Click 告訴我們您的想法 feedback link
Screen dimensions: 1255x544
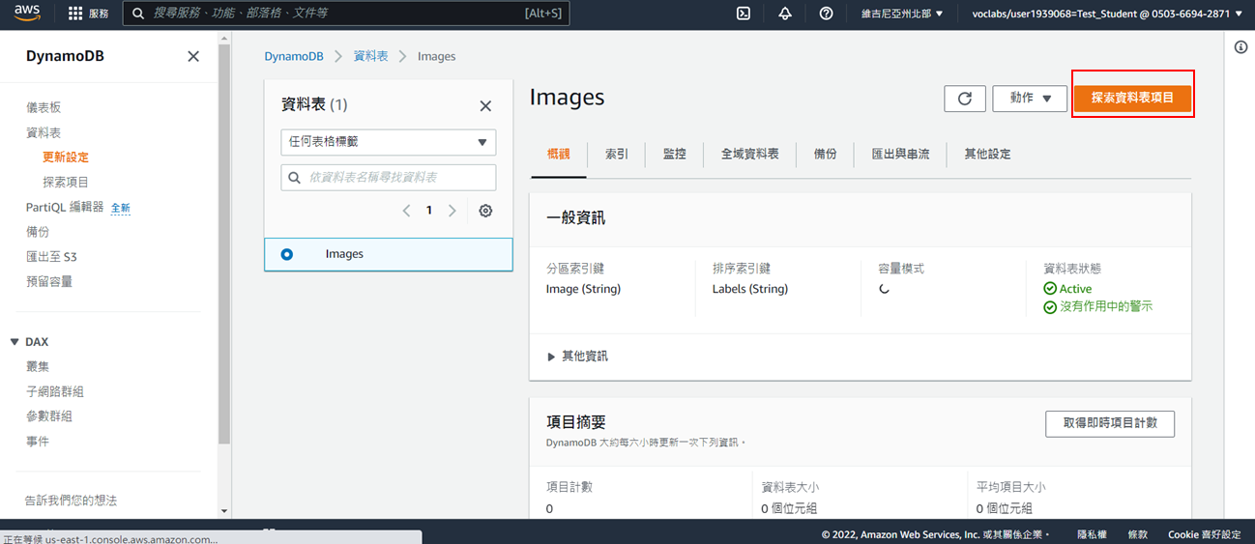click(71, 501)
